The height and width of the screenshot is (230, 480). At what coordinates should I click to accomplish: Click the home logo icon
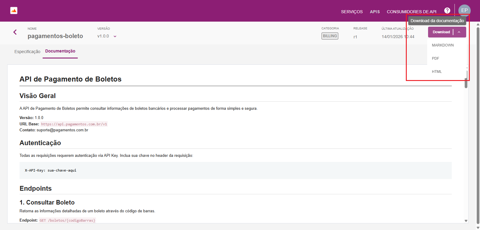click(14, 11)
